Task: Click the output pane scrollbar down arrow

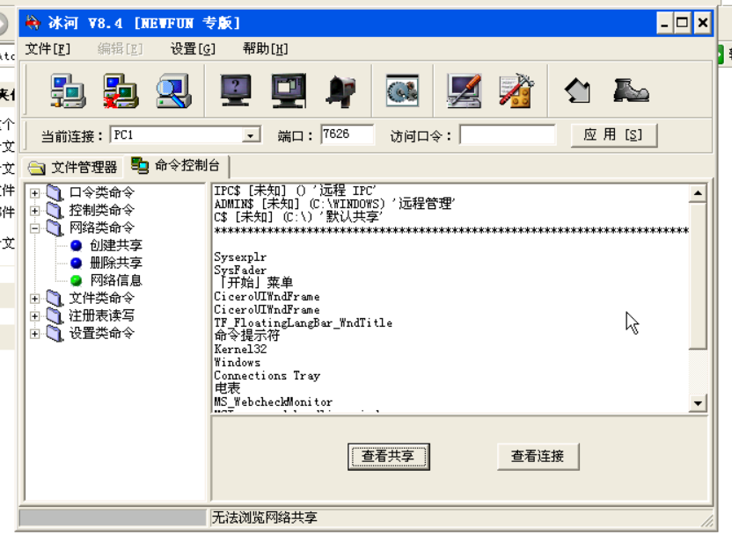Action: (x=698, y=403)
